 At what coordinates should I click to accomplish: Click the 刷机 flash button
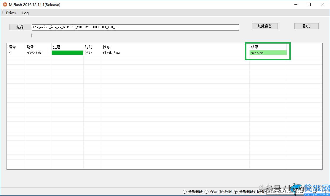[x=306, y=26]
